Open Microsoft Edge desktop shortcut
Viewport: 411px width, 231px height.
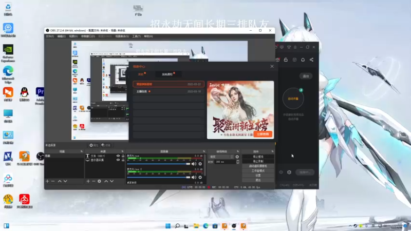pos(8,74)
